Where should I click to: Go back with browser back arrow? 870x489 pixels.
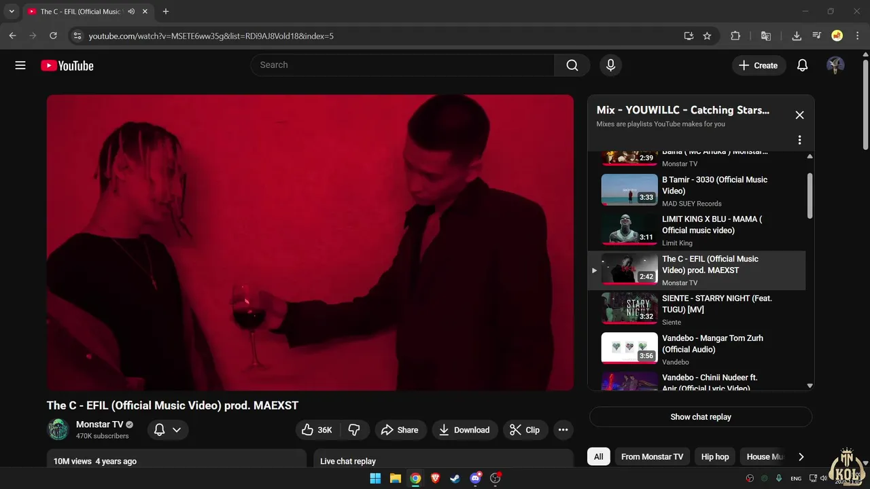point(12,36)
